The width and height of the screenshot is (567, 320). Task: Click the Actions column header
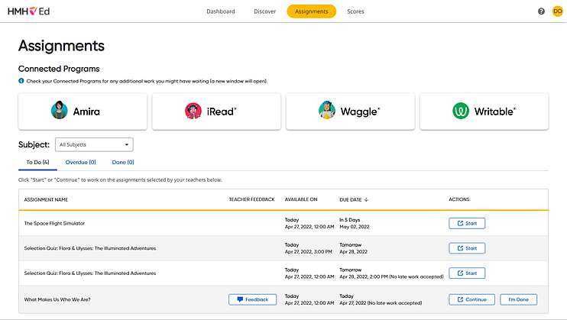click(x=459, y=199)
